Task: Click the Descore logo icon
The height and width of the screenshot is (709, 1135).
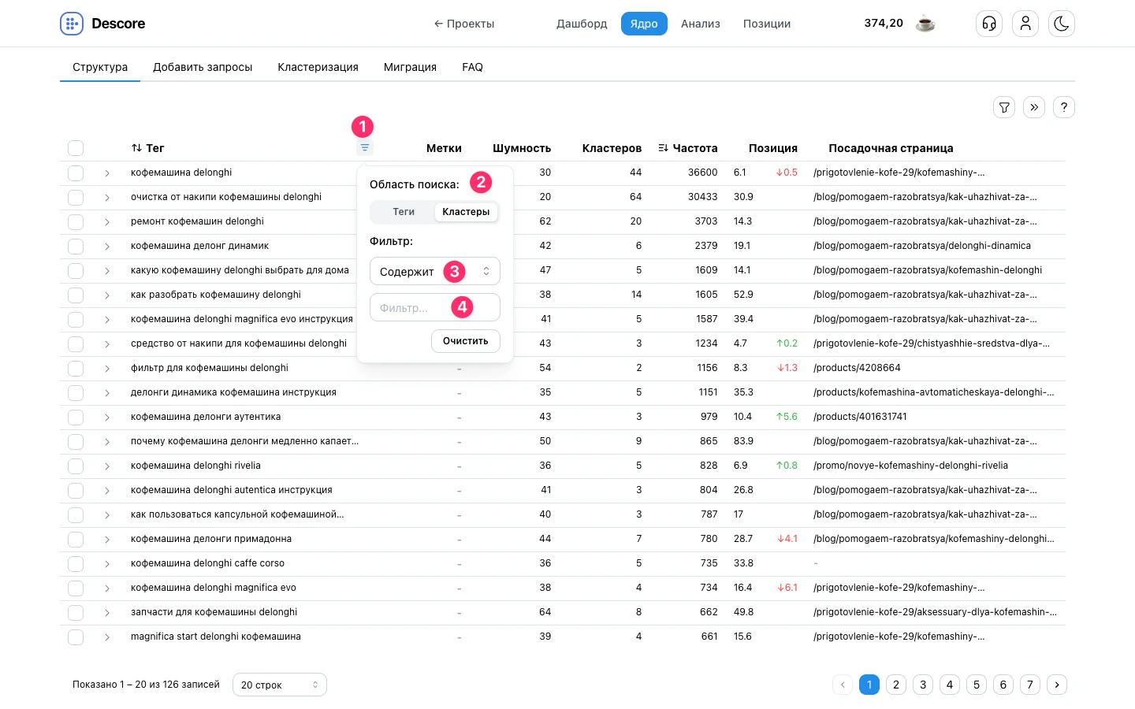Action: pos(72,24)
